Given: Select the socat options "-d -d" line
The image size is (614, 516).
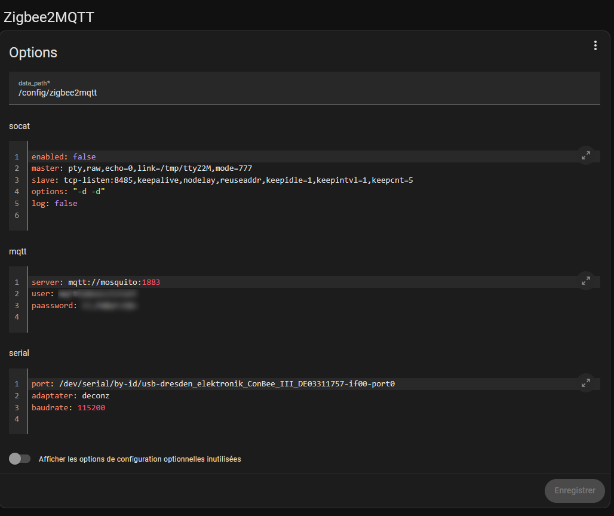Looking at the screenshot, I should [x=68, y=192].
